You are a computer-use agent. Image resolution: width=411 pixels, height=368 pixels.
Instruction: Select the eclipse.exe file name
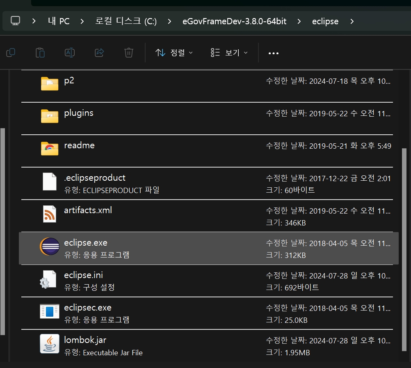click(x=86, y=243)
